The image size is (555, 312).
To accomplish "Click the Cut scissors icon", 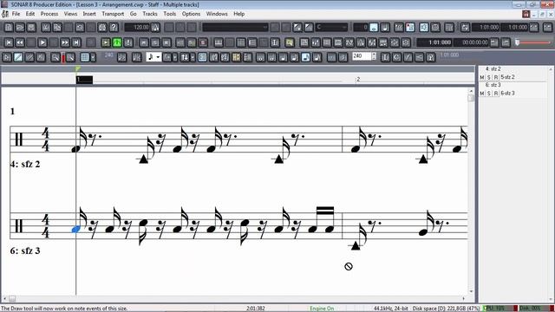I will pos(45,27).
